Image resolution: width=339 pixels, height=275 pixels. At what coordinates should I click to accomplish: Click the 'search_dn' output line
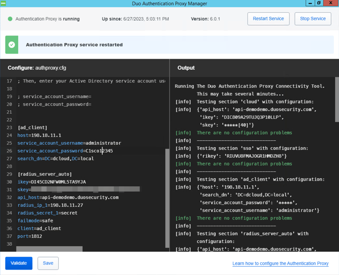pos(246,195)
